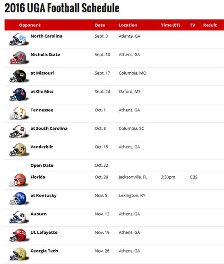Screen dimensions: 224x264
Task: Click the Florida Gators helmet icon
Action: [x=19, y=180]
